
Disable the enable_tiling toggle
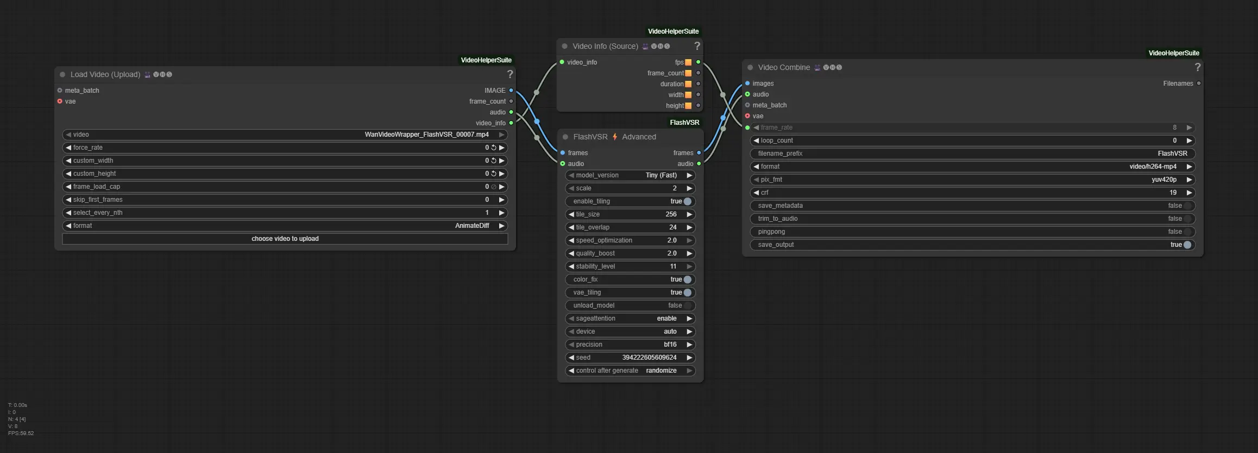point(687,201)
